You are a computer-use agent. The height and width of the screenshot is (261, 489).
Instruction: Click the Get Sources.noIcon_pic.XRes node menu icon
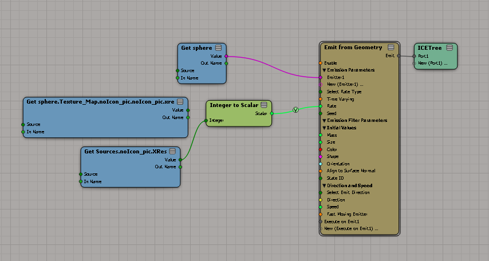click(x=172, y=152)
